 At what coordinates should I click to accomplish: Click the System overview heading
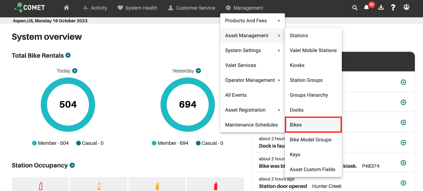47,37
